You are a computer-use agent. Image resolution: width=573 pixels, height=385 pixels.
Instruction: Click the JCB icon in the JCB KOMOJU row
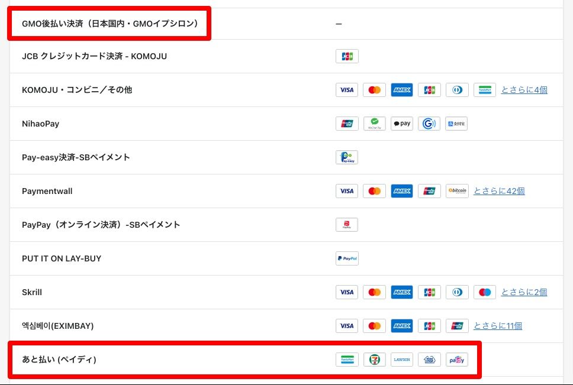coord(347,56)
